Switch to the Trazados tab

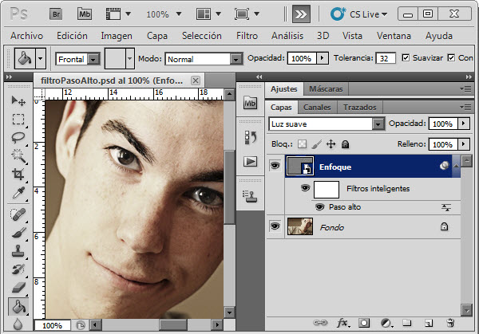click(359, 108)
